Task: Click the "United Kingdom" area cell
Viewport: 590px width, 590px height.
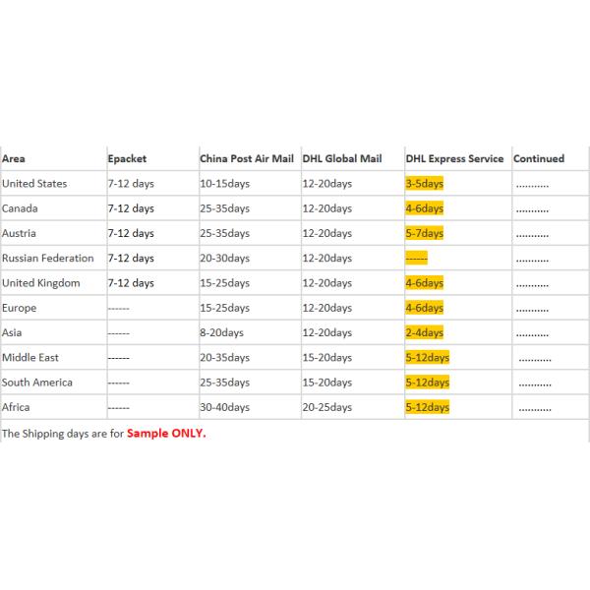Action: [40, 283]
